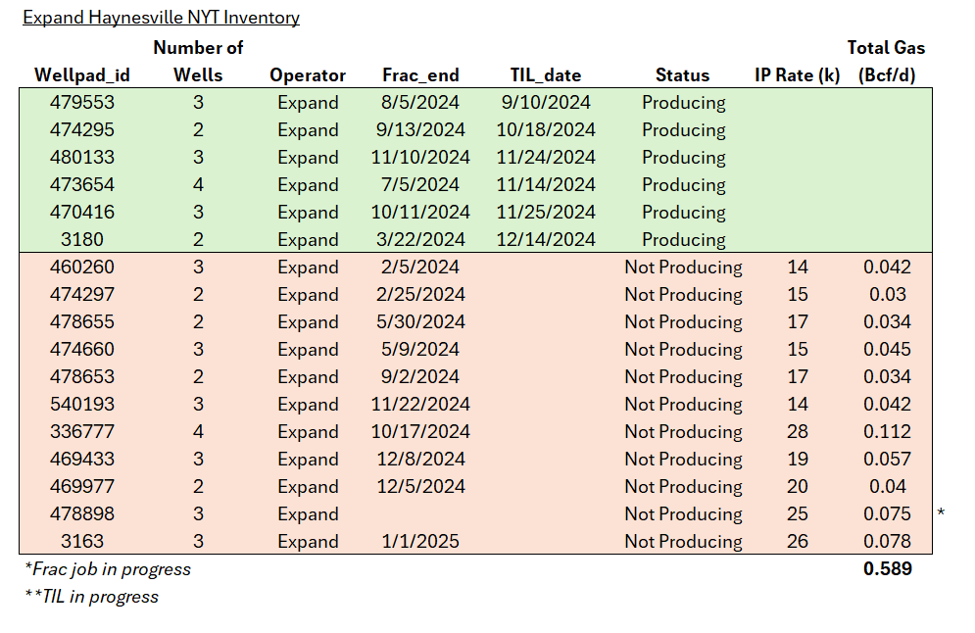
Task: Select the bold sum total 0.589
Action: (x=887, y=569)
